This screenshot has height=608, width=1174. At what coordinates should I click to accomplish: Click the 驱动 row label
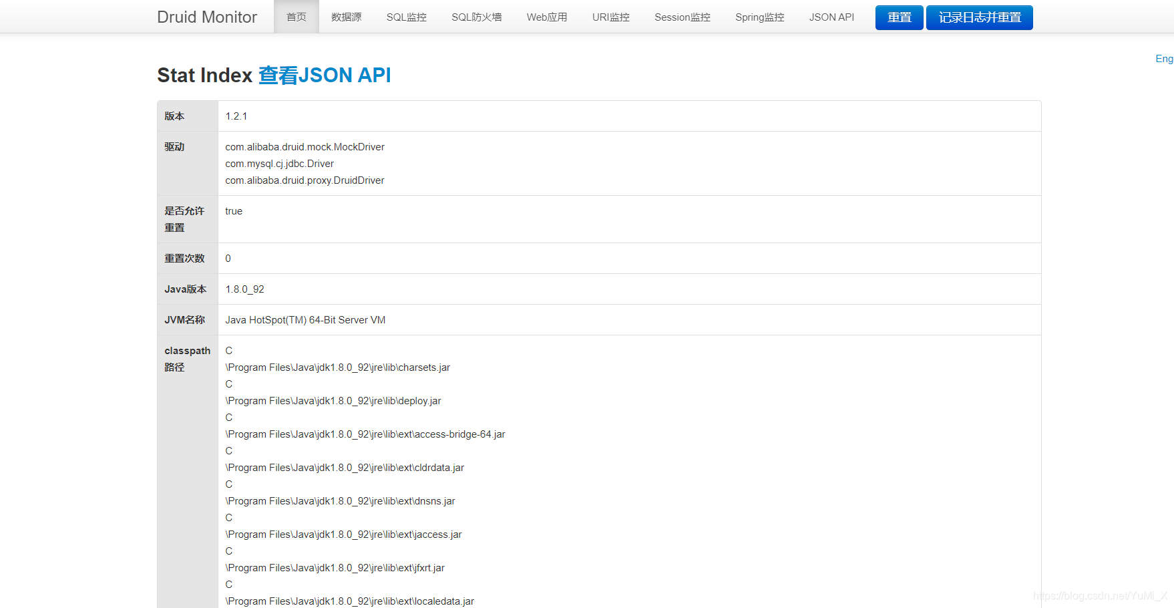pos(174,147)
